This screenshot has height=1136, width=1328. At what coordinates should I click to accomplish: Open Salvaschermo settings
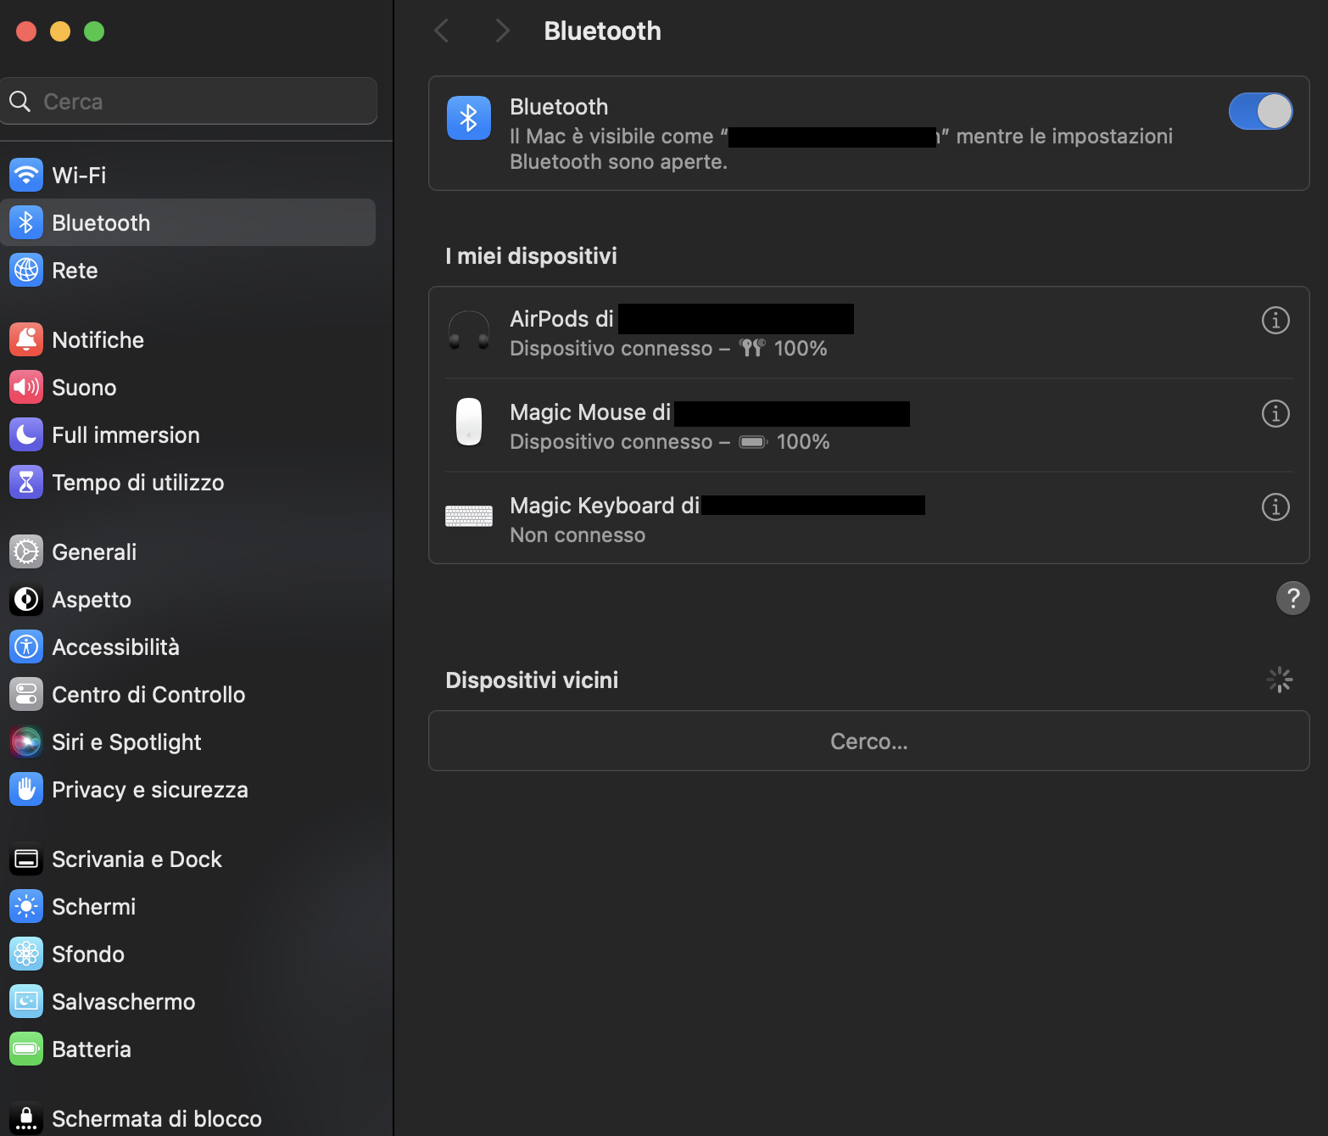(124, 1001)
